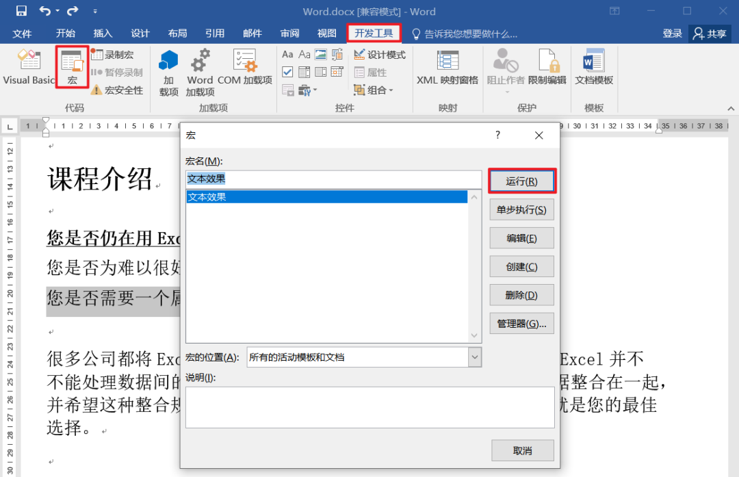The image size is (739, 477).
Task: Customize quick access toolbar dropdown
Action: coord(94,11)
